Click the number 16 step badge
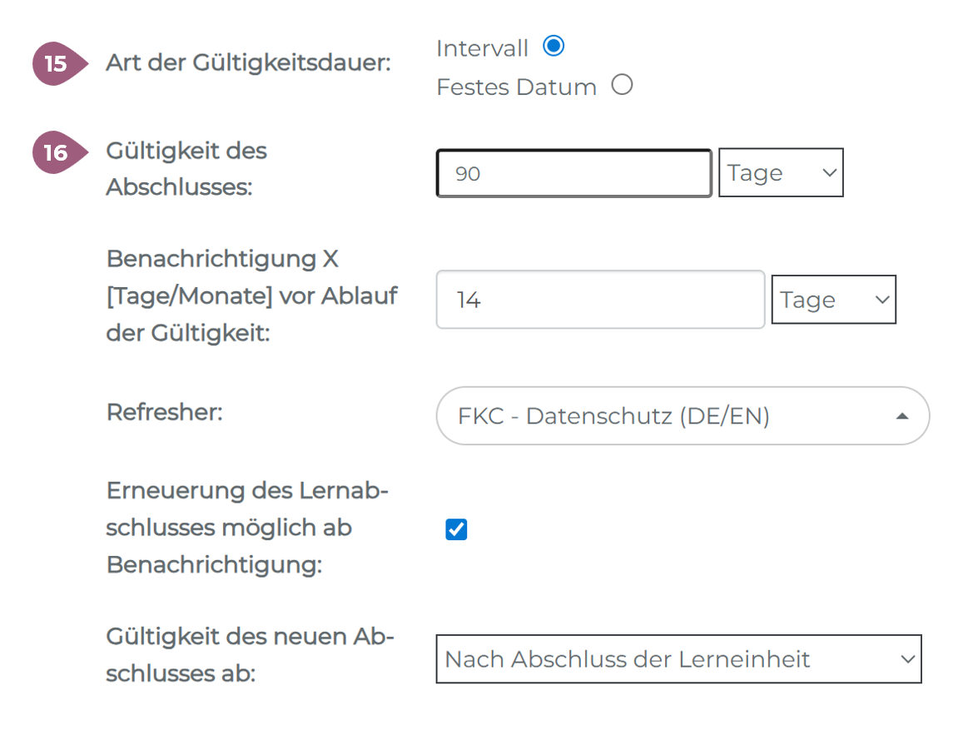The image size is (978, 740). [56, 153]
